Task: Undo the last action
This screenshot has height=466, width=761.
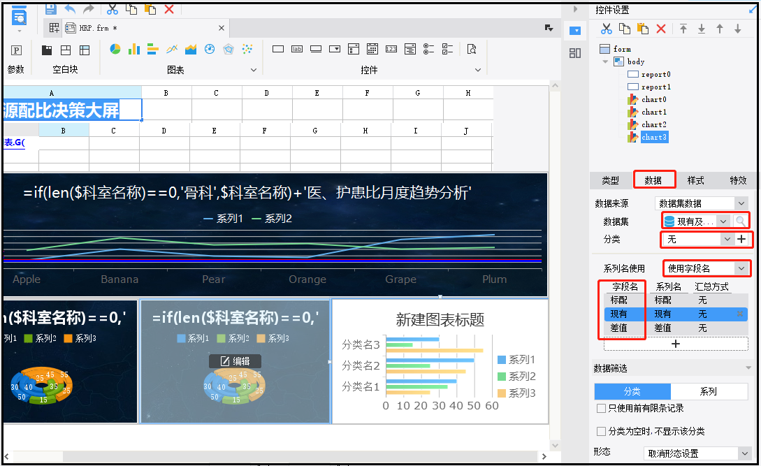Action: click(70, 9)
